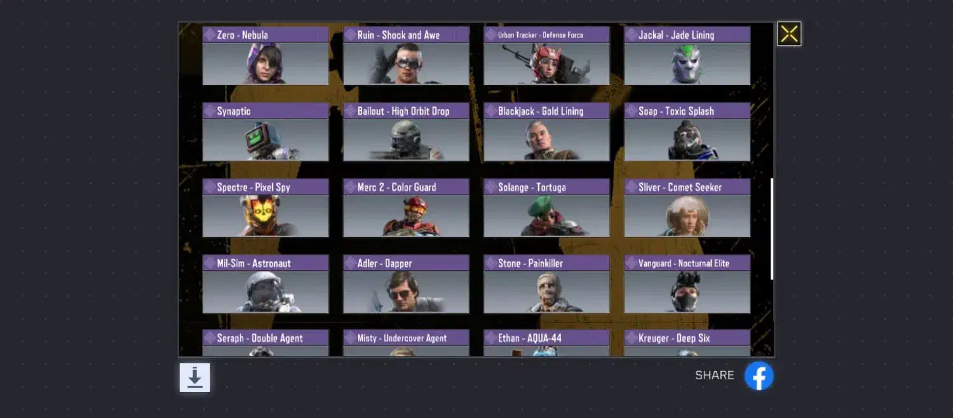
Task: Pick the Spectre - Pixel Spy portrait
Action: [x=266, y=216]
